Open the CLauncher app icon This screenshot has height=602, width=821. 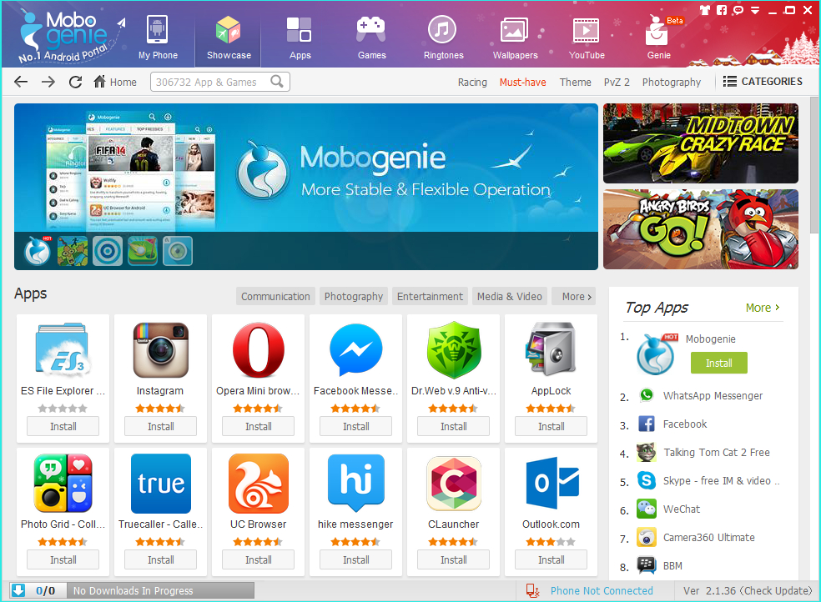453,484
